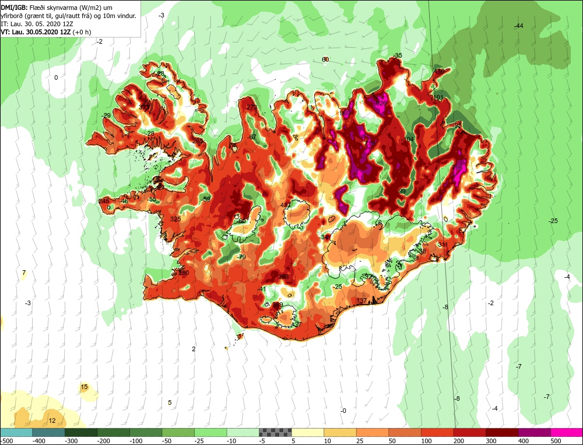Click the '12' value in the yellow ocean patch
This screenshot has width=583, height=445.
pyautogui.click(x=52, y=421)
